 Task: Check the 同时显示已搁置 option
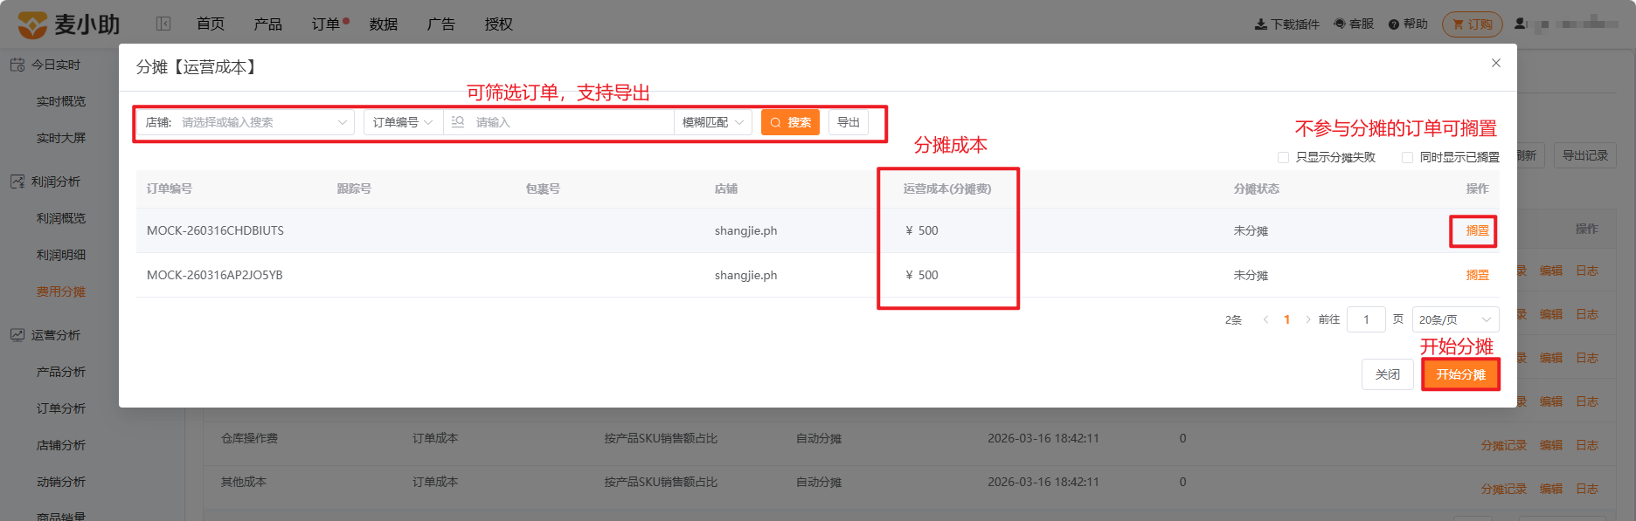[1407, 157]
